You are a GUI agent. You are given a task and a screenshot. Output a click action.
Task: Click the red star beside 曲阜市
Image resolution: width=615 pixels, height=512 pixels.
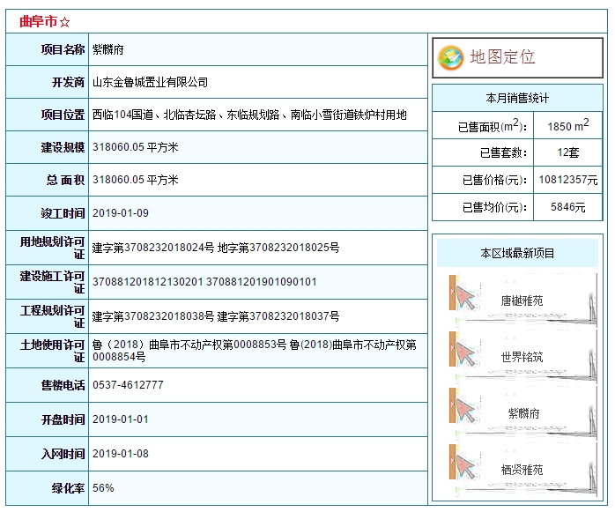[65, 22]
